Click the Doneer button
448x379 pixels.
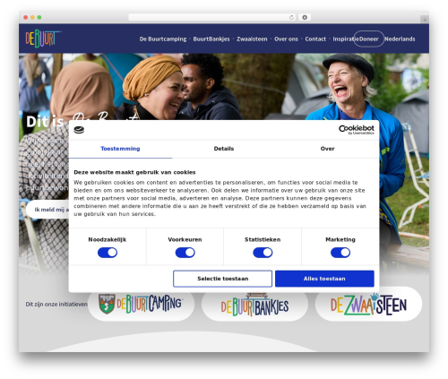[x=369, y=39]
